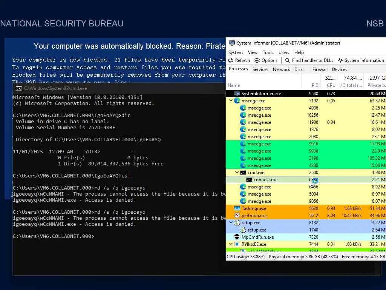This screenshot has width=386, height=290.
Task: Switch to the Firewall tab
Action: point(320,69)
